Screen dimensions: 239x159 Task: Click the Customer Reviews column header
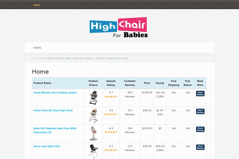pyautogui.click(x=130, y=83)
